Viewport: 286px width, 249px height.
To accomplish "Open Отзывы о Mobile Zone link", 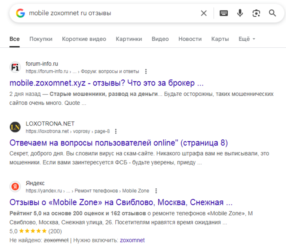I will (121, 202).
